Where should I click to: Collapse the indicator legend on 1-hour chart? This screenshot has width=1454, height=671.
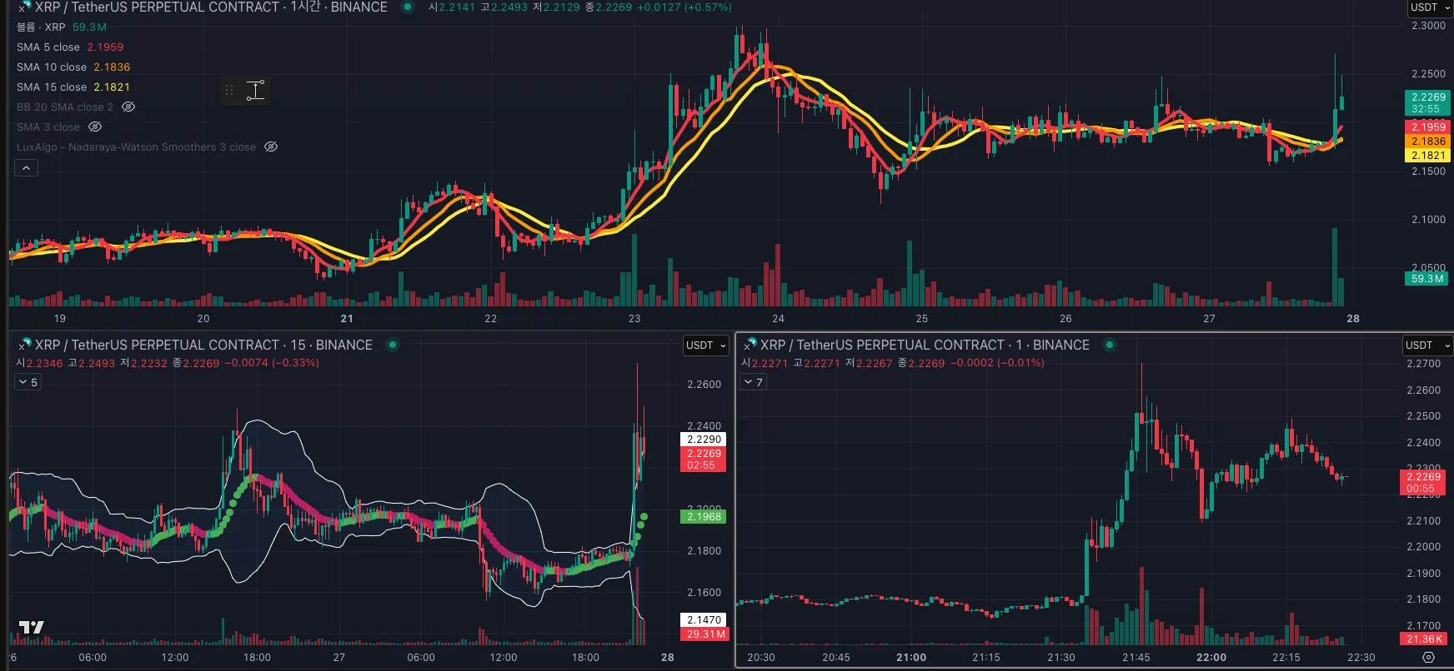tap(27, 168)
